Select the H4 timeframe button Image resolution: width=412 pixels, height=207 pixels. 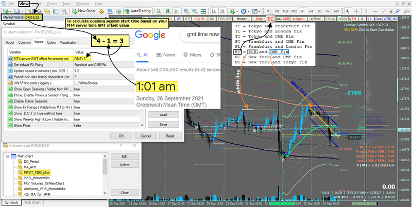[312, 11]
